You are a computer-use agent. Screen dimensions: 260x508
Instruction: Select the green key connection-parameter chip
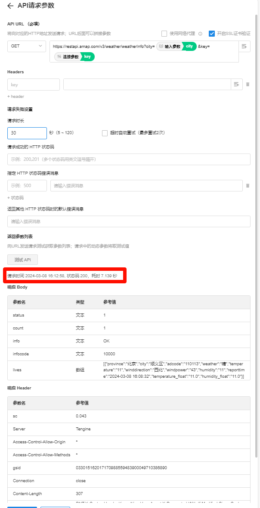[x=88, y=56]
